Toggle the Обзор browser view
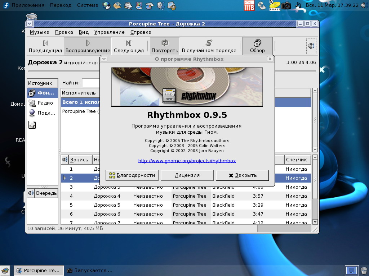Image resolution: width=369 pixels, height=276 pixels. [257, 46]
